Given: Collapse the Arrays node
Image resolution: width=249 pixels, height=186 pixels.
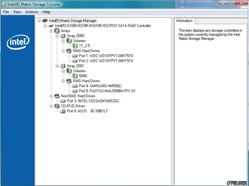Looking at the screenshot, I should tap(51, 31).
